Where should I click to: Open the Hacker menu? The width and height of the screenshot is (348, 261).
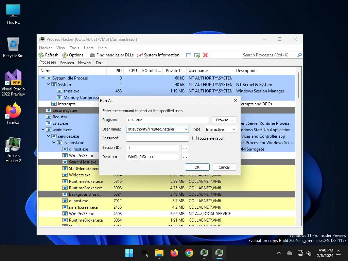click(x=45, y=48)
